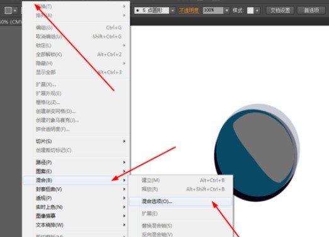Click the 5 点圆形 brush field

click(152, 10)
